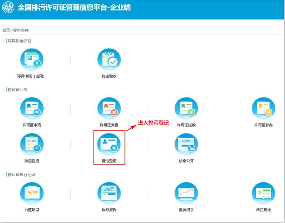
Task: Enter 排污登记 via its highlighted icon
Action: coord(109,145)
